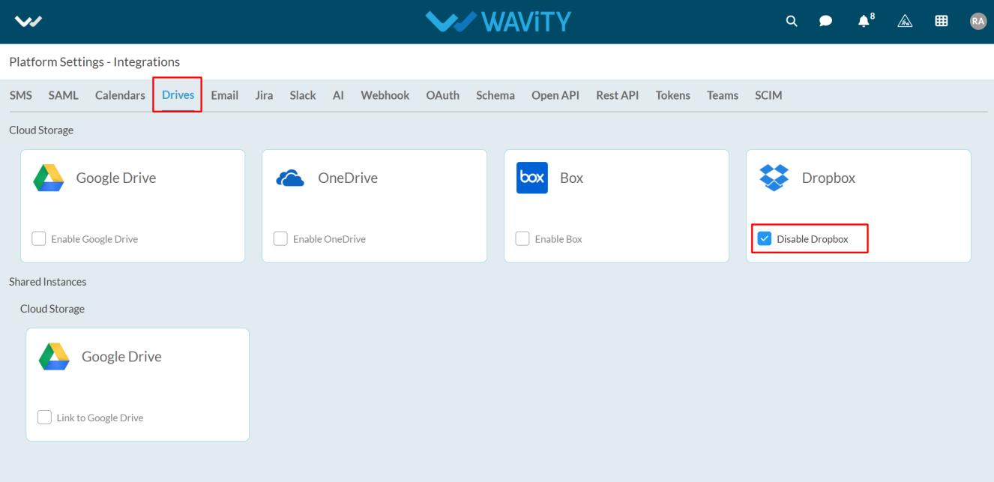Image resolution: width=994 pixels, height=482 pixels.
Task: Click the Google Drive logo in Cloud Storage
Action: 49,178
